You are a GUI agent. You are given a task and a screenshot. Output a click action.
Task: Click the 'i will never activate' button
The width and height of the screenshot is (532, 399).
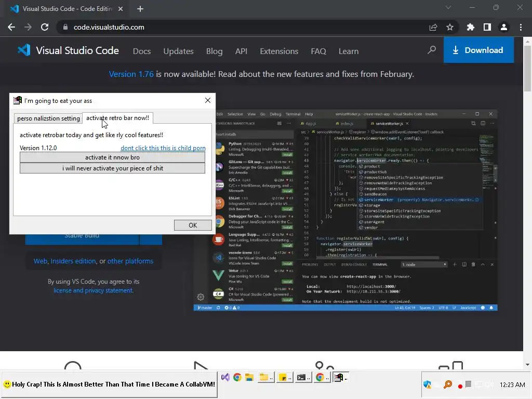click(112, 168)
